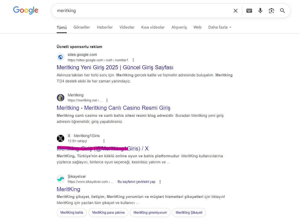Start voice search with the microphone
The height and width of the screenshot is (221, 300).
click(x=260, y=11)
